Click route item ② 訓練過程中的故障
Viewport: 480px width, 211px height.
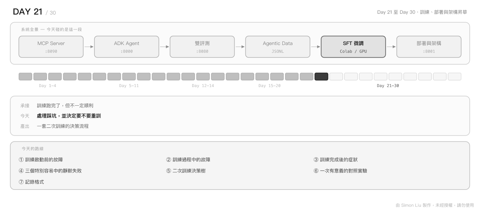click(188, 160)
